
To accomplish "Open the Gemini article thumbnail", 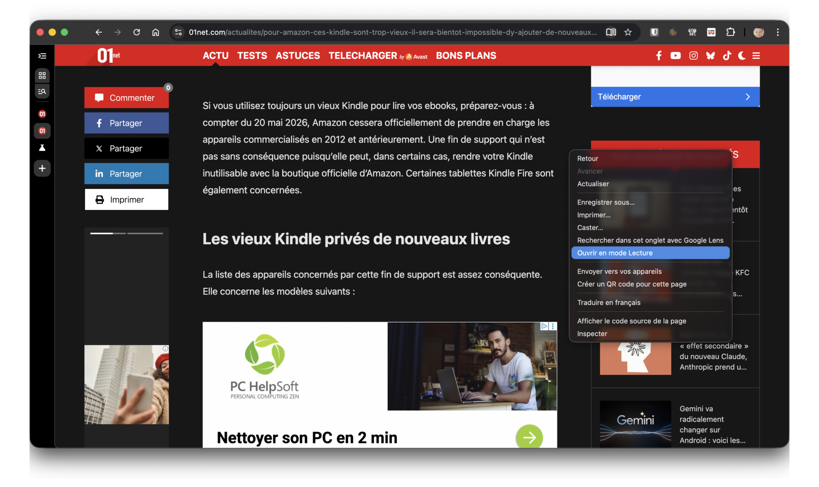I will click(635, 423).
